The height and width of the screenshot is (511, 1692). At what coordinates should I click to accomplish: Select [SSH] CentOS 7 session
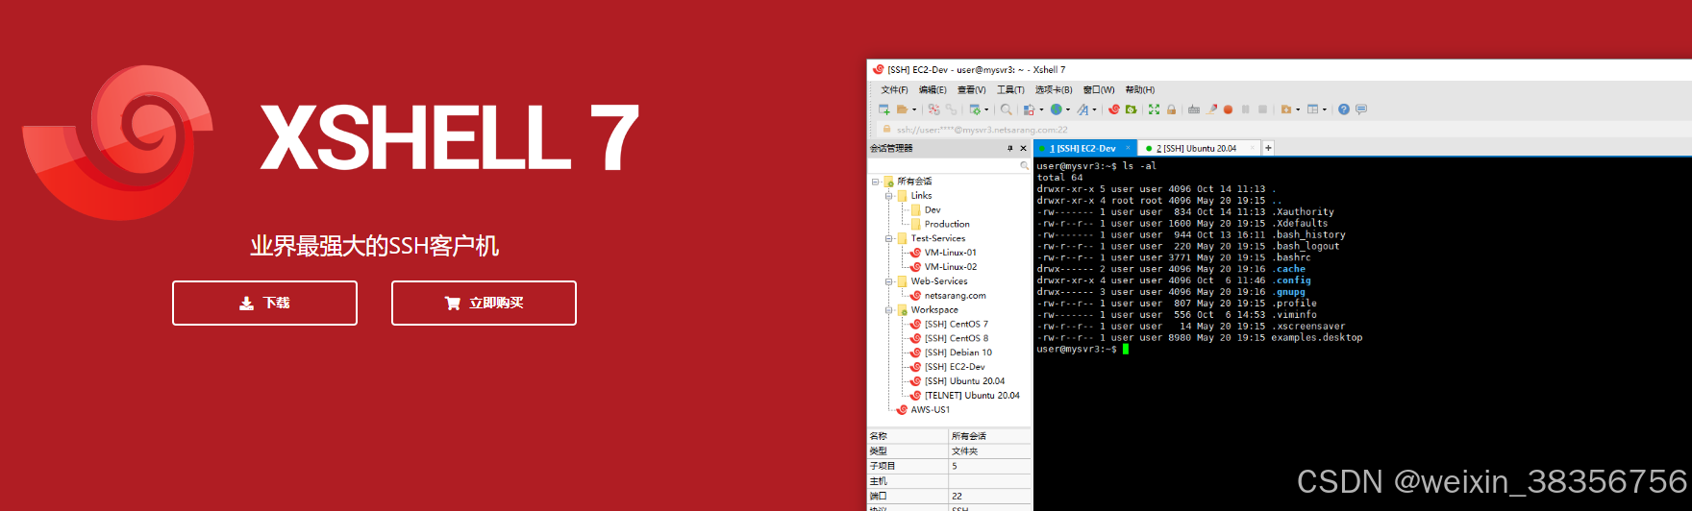(949, 324)
